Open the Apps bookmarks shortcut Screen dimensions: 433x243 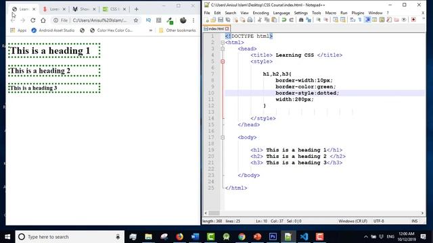18,30
